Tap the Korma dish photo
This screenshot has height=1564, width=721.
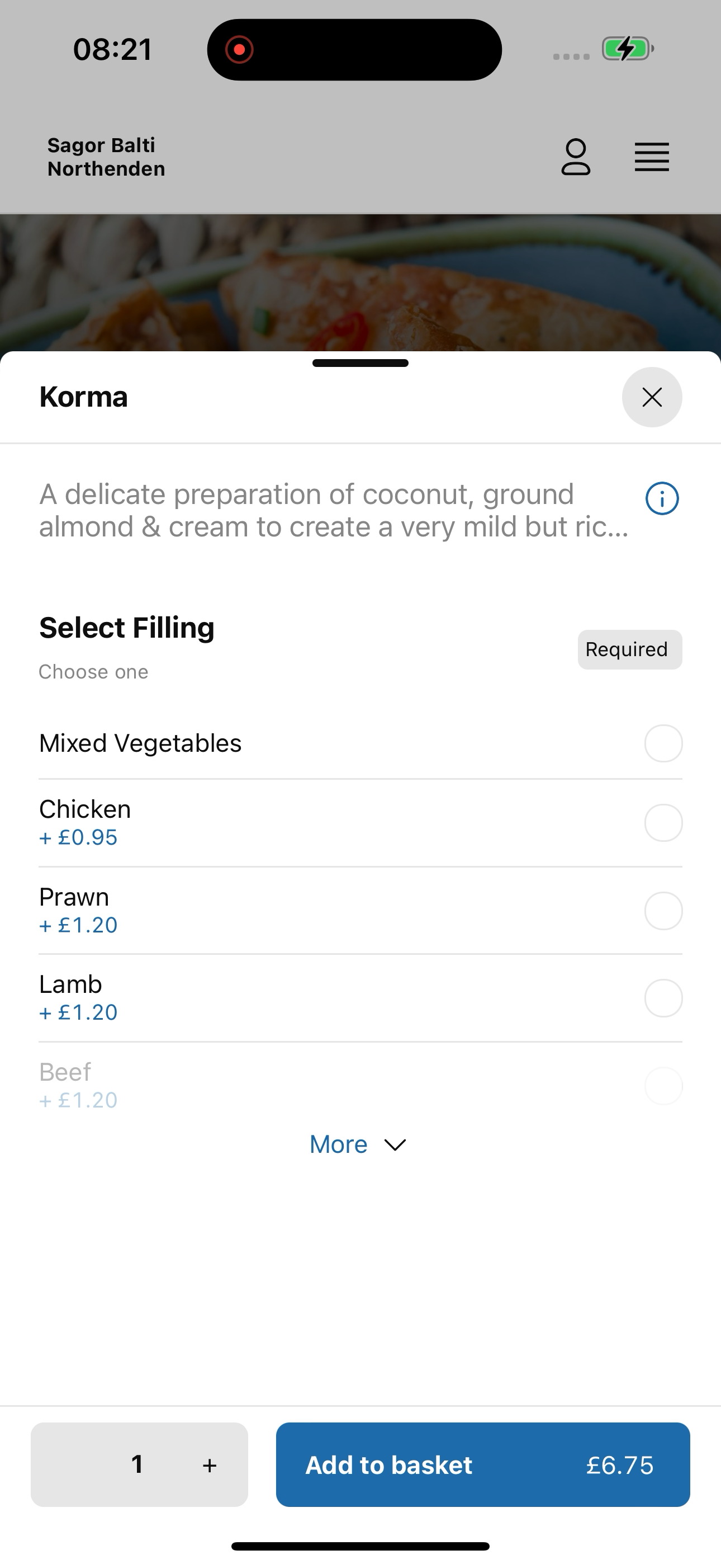[360, 282]
